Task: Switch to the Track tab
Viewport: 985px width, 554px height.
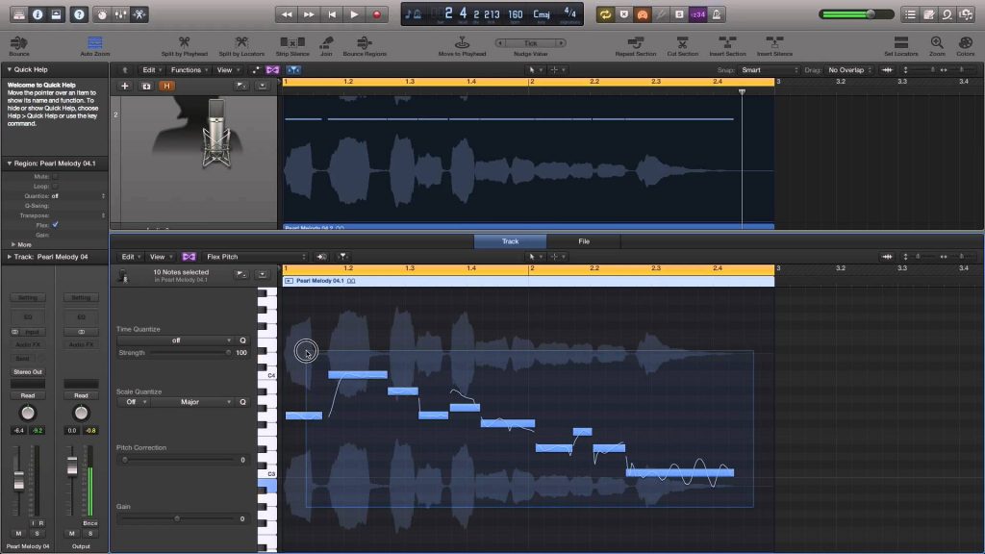Action: (510, 241)
